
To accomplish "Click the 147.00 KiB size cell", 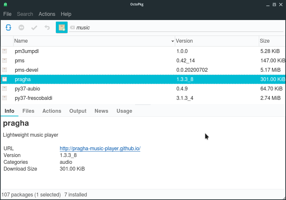I will (273, 60).
